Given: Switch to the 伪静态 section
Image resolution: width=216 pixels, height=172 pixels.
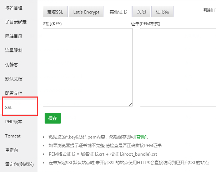Looking at the screenshot, I should pos(11,64).
